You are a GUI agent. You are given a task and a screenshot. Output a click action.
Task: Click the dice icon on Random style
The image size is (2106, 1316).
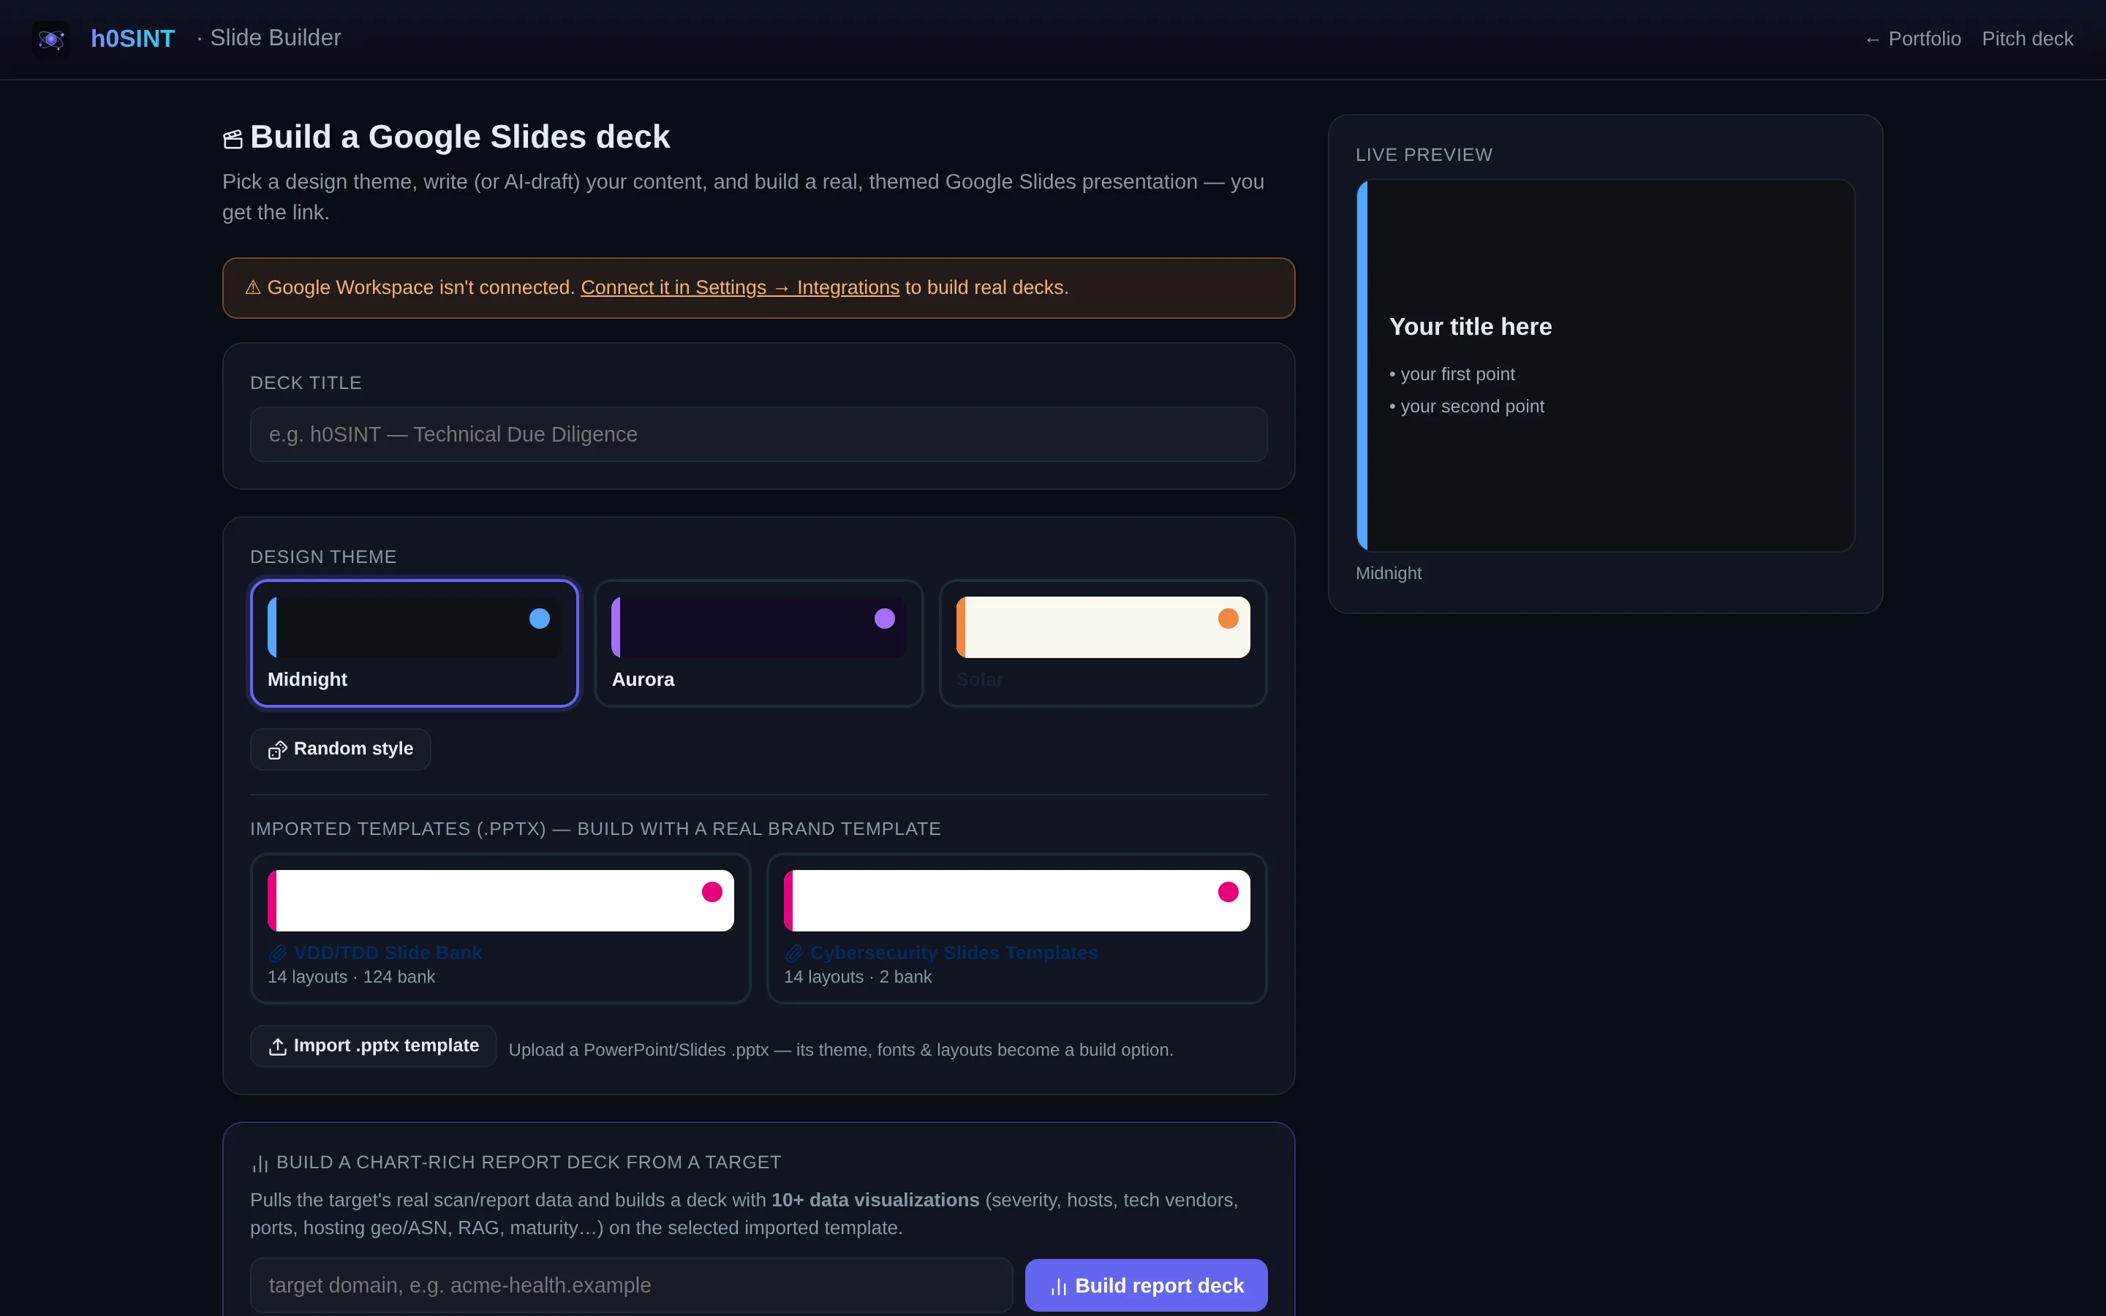(278, 750)
